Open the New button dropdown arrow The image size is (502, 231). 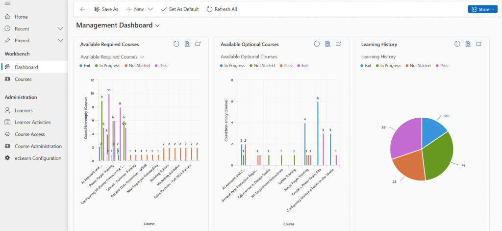[150, 9]
